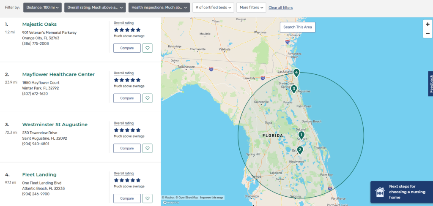
Task: Expand the # of certified beds filter
Action: pos(213,8)
